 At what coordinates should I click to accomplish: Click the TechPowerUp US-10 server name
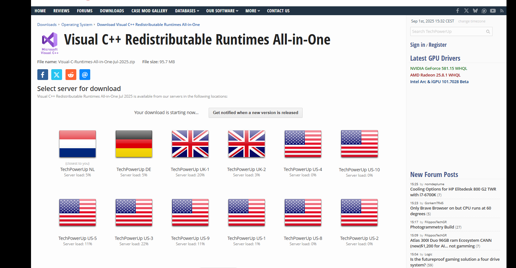click(x=359, y=170)
